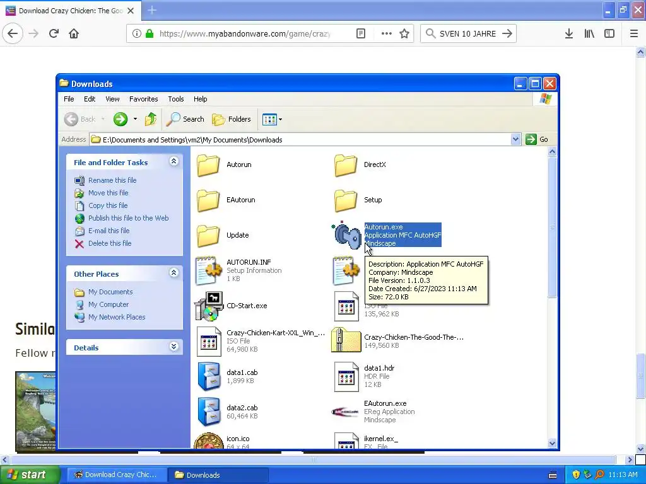Open the Windows Start menu
The width and height of the screenshot is (646, 484).
(30, 475)
